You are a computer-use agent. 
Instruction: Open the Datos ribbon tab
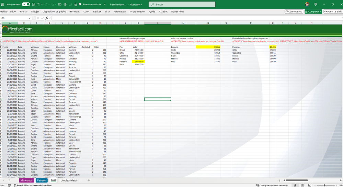click(x=87, y=12)
